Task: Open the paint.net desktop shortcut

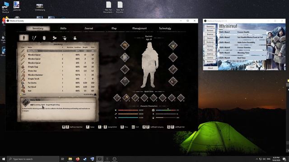Action: coord(17,6)
